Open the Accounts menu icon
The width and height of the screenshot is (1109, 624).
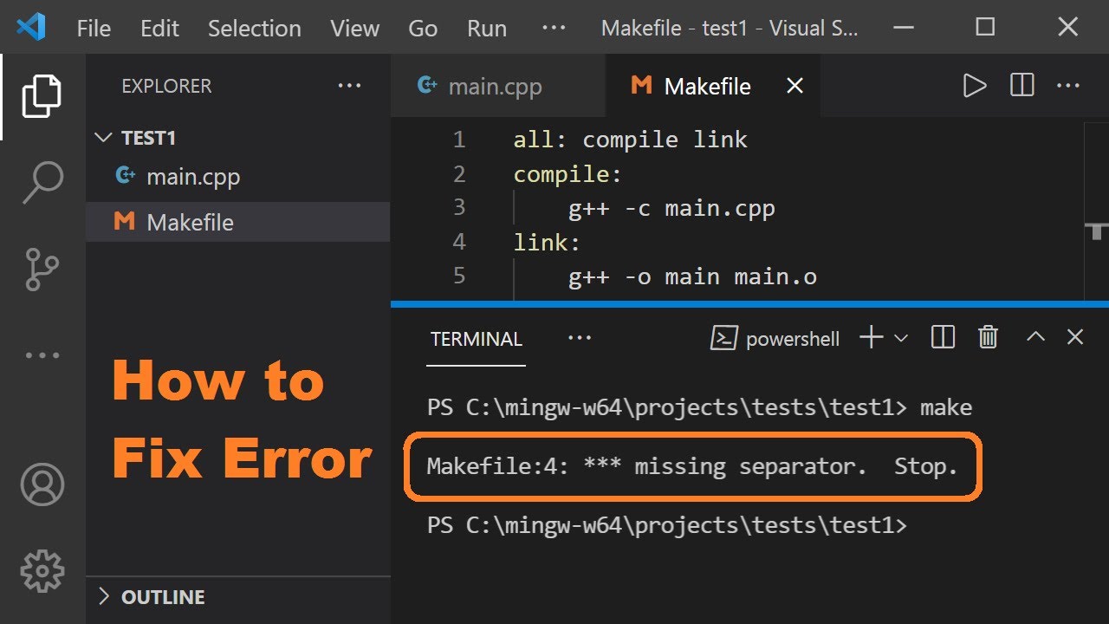coord(42,484)
